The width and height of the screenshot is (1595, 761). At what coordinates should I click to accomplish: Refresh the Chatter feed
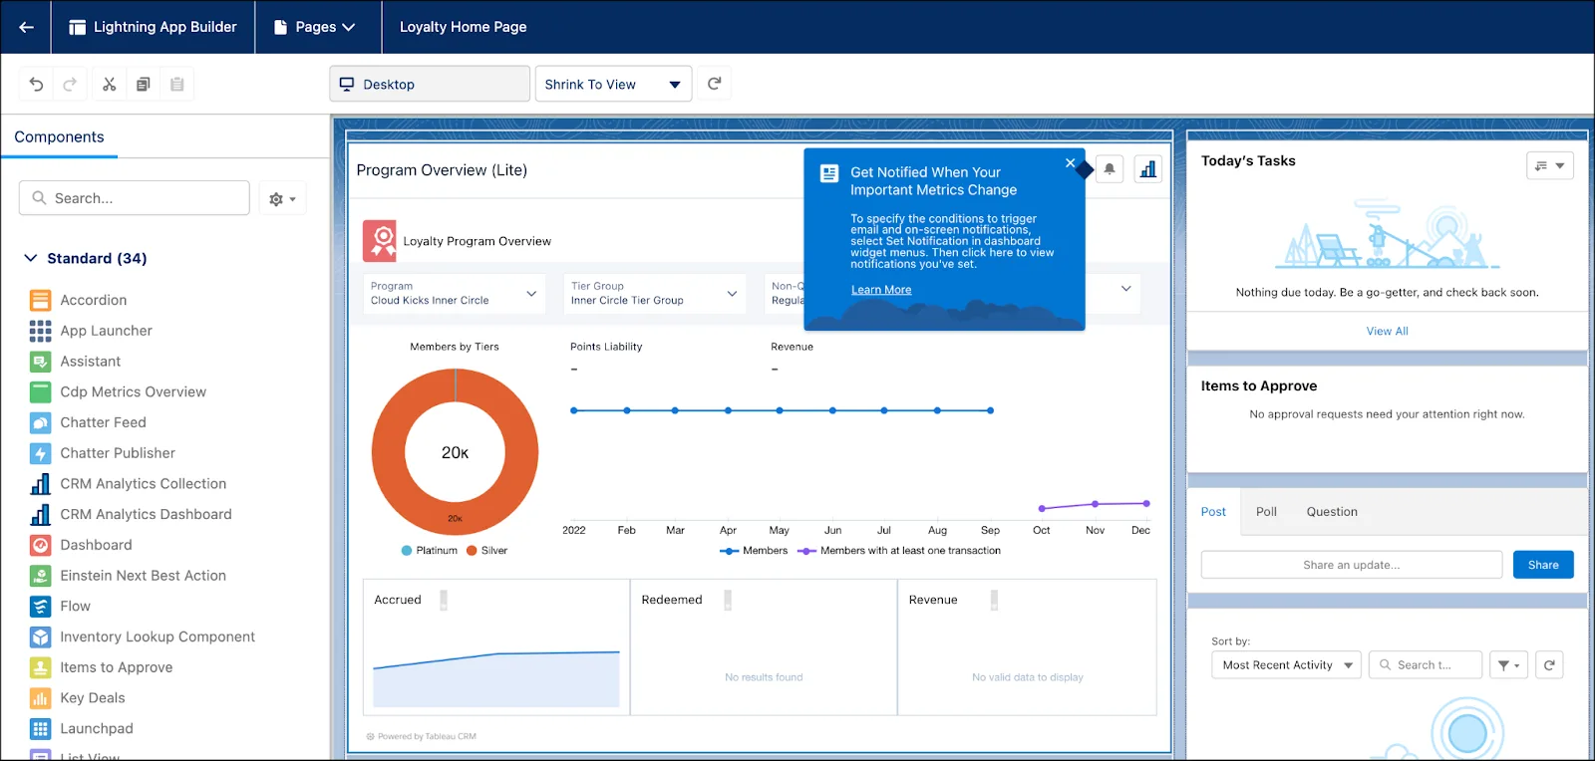(1549, 665)
